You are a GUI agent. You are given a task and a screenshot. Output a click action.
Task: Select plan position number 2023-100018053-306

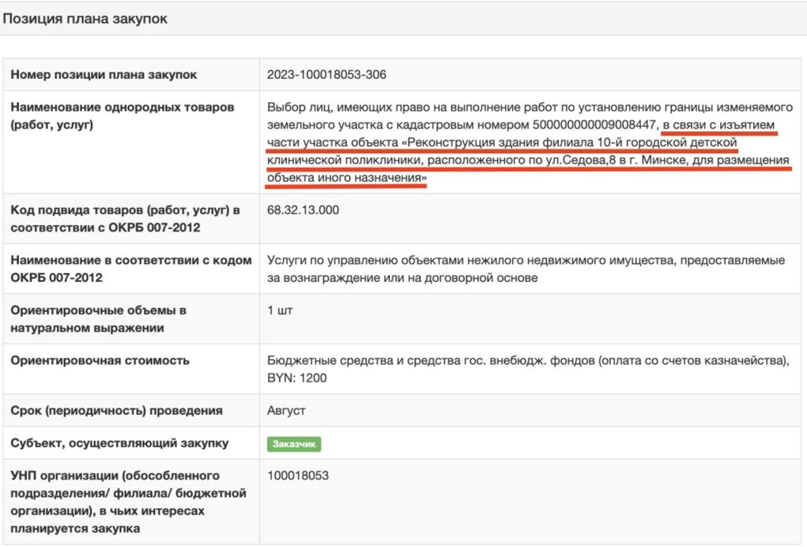coord(327,75)
